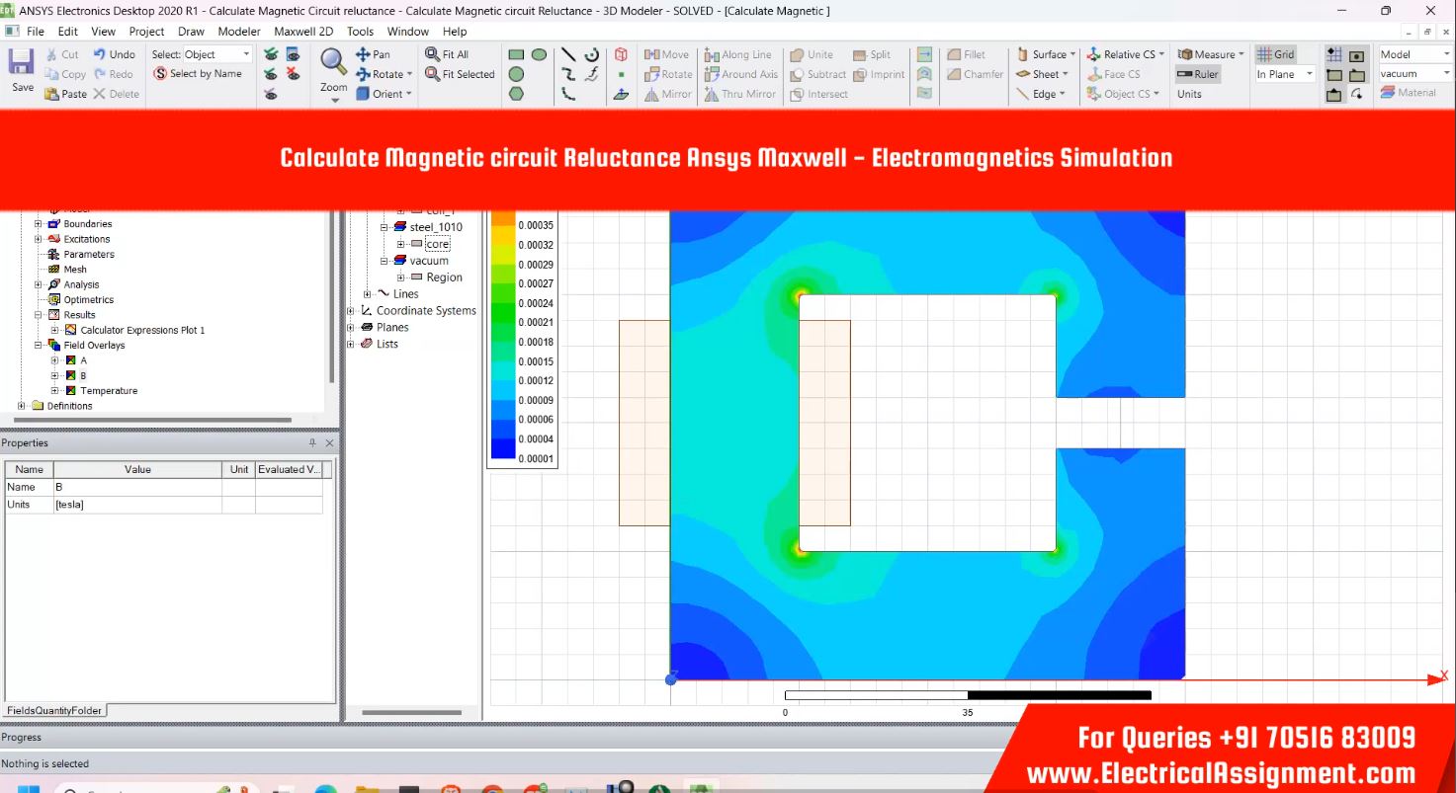Image resolution: width=1456 pixels, height=793 pixels.
Task: Click Fit All view icon
Action: pyautogui.click(x=433, y=54)
